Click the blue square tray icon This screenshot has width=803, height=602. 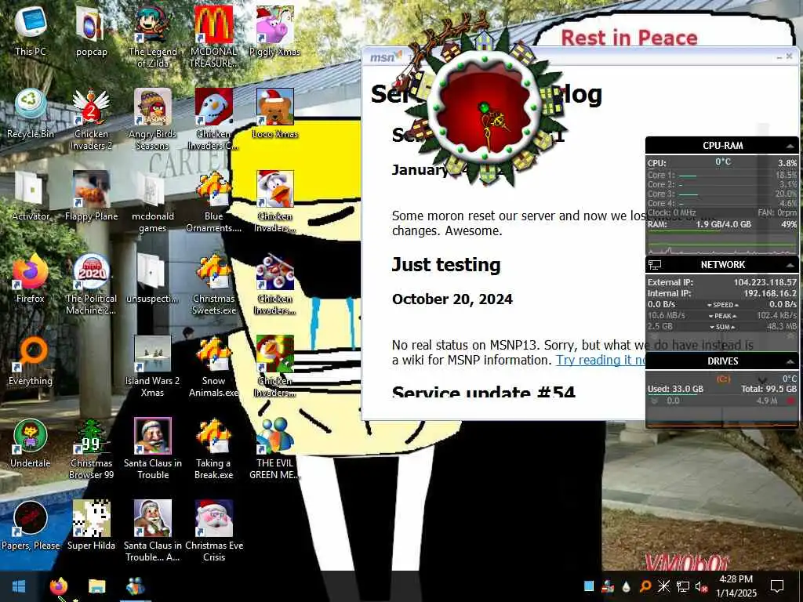pyautogui.click(x=589, y=586)
